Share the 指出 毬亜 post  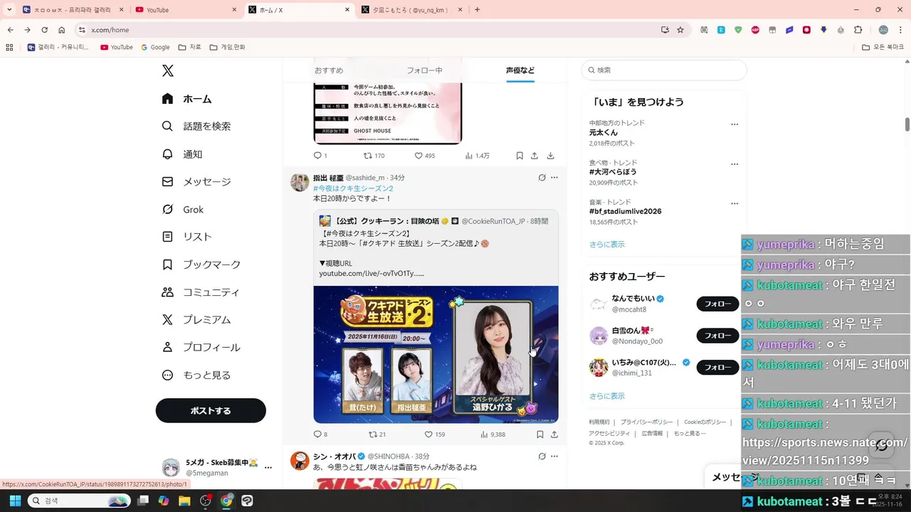point(554,434)
